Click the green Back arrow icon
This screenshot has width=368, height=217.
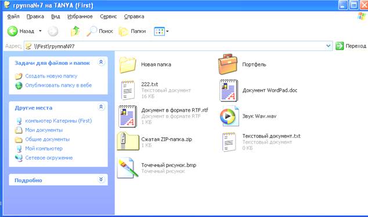(x=12, y=31)
